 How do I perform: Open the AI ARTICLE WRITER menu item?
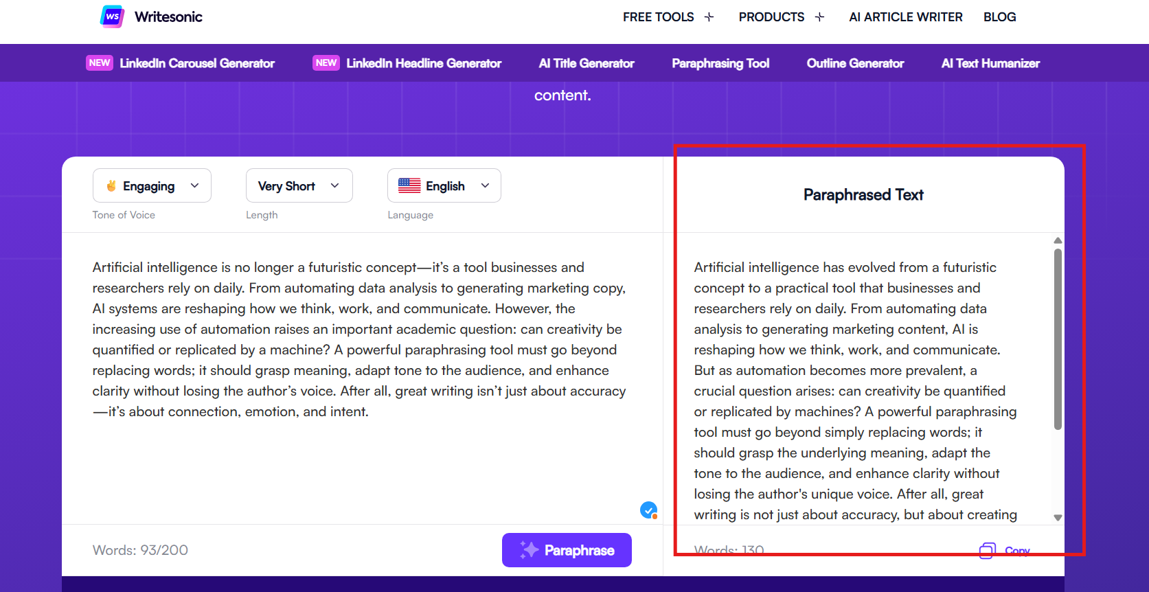[x=905, y=17]
